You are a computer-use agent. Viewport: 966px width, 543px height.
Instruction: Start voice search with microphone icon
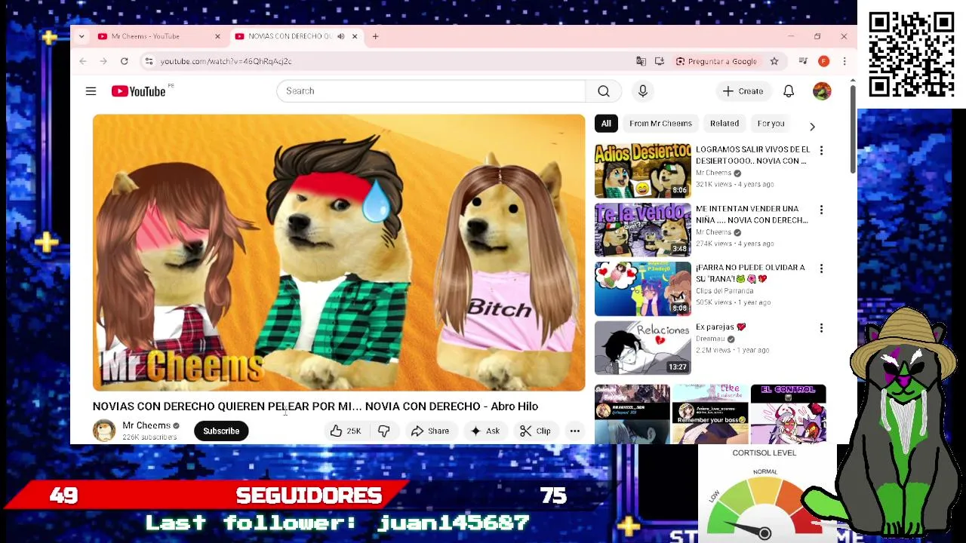643,91
